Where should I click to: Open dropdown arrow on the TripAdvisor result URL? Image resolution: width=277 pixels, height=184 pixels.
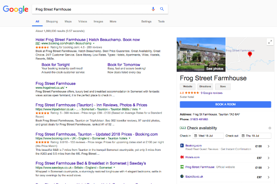(x=140, y=109)
